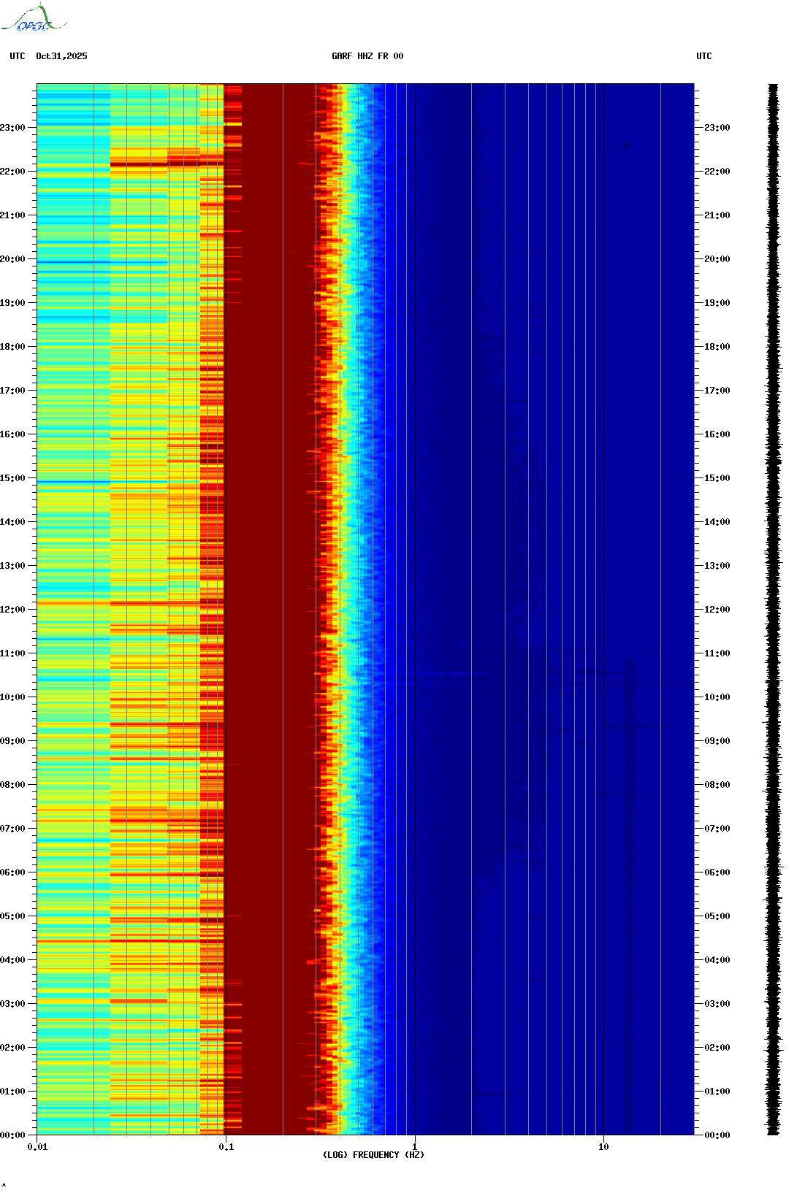This screenshot has height=1193, width=805.
Task: Click the 1 Hz frequency axis label
Action: (415, 1147)
